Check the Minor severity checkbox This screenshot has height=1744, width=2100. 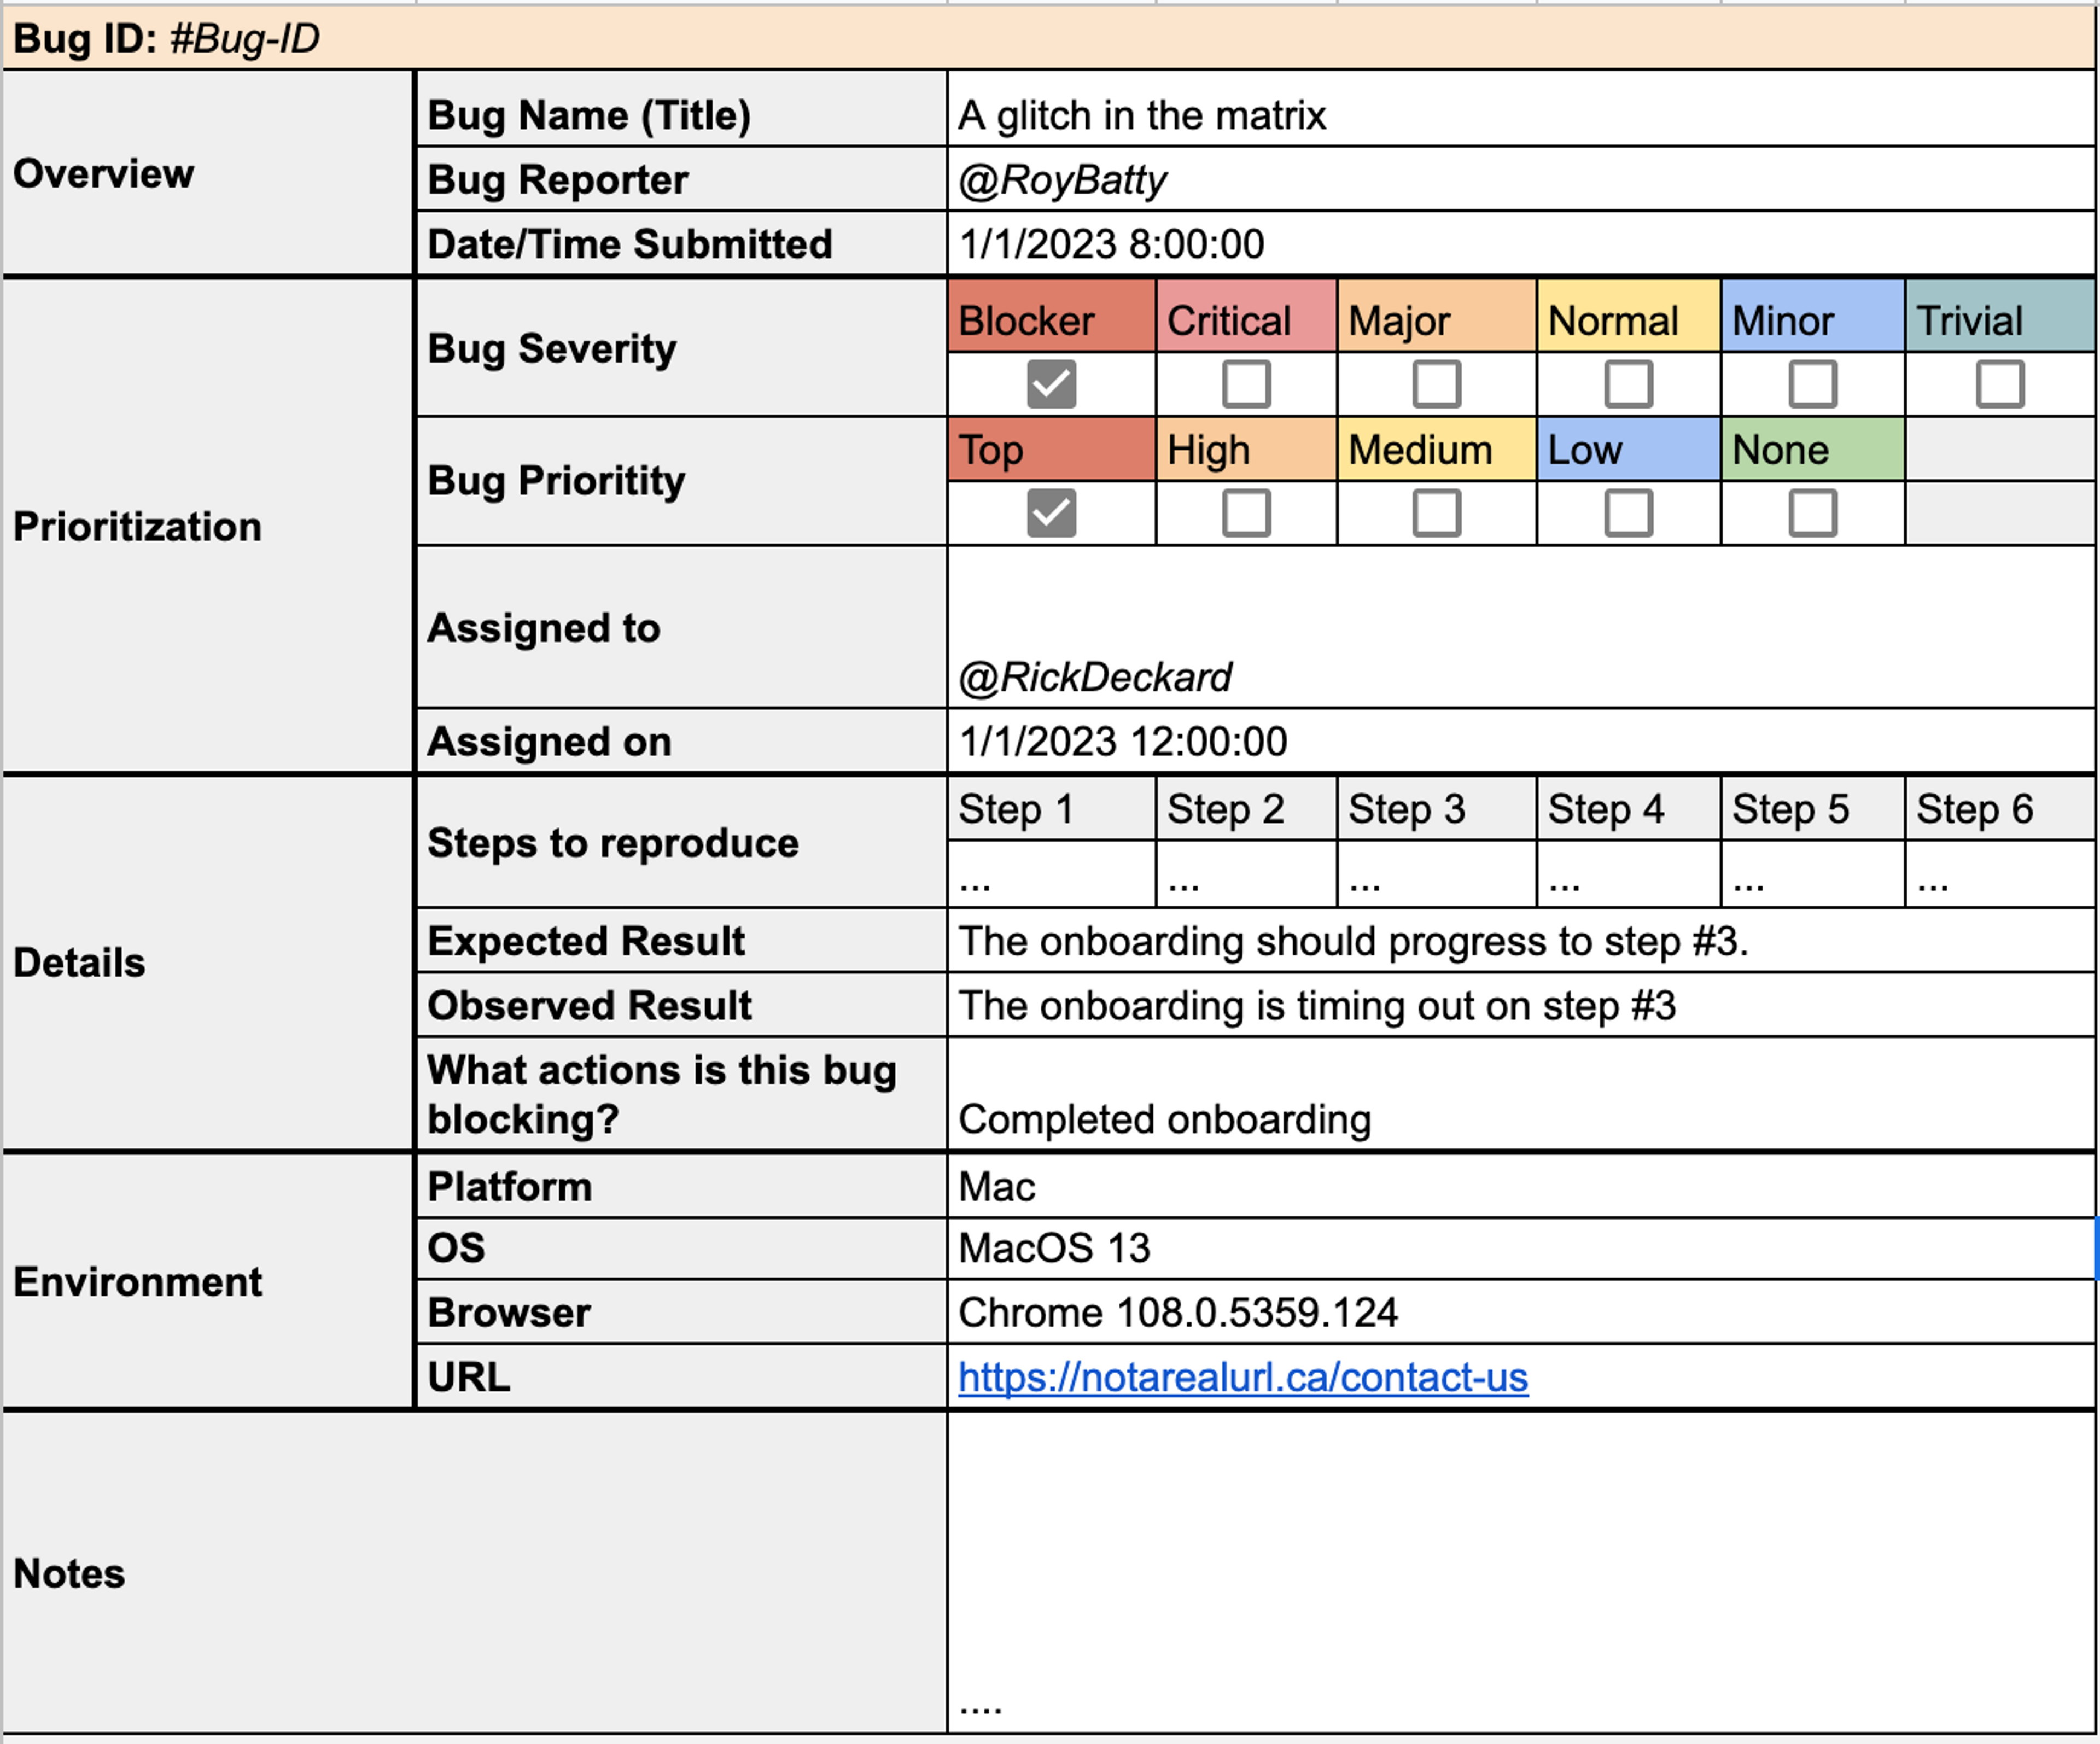coord(1812,384)
